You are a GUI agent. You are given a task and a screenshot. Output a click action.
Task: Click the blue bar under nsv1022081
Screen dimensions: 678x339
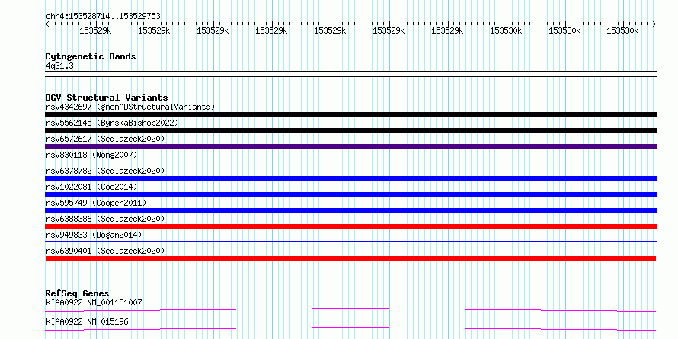[x=350, y=194]
